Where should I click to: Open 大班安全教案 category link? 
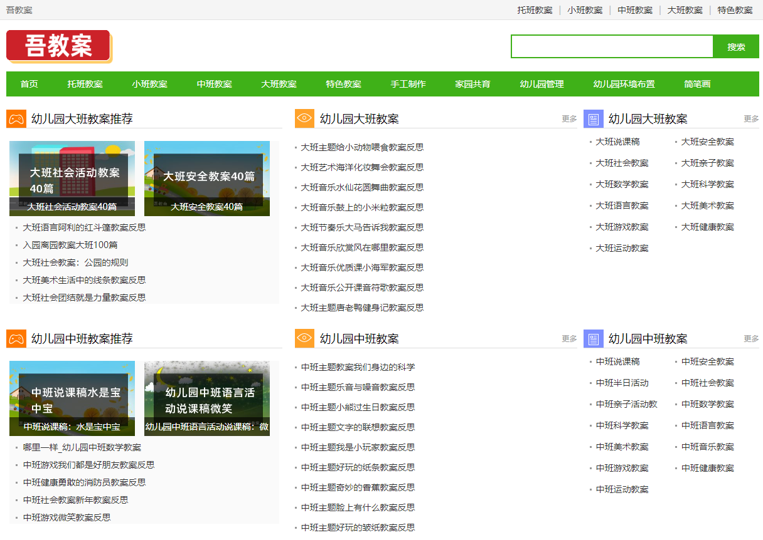(x=707, y=142)
